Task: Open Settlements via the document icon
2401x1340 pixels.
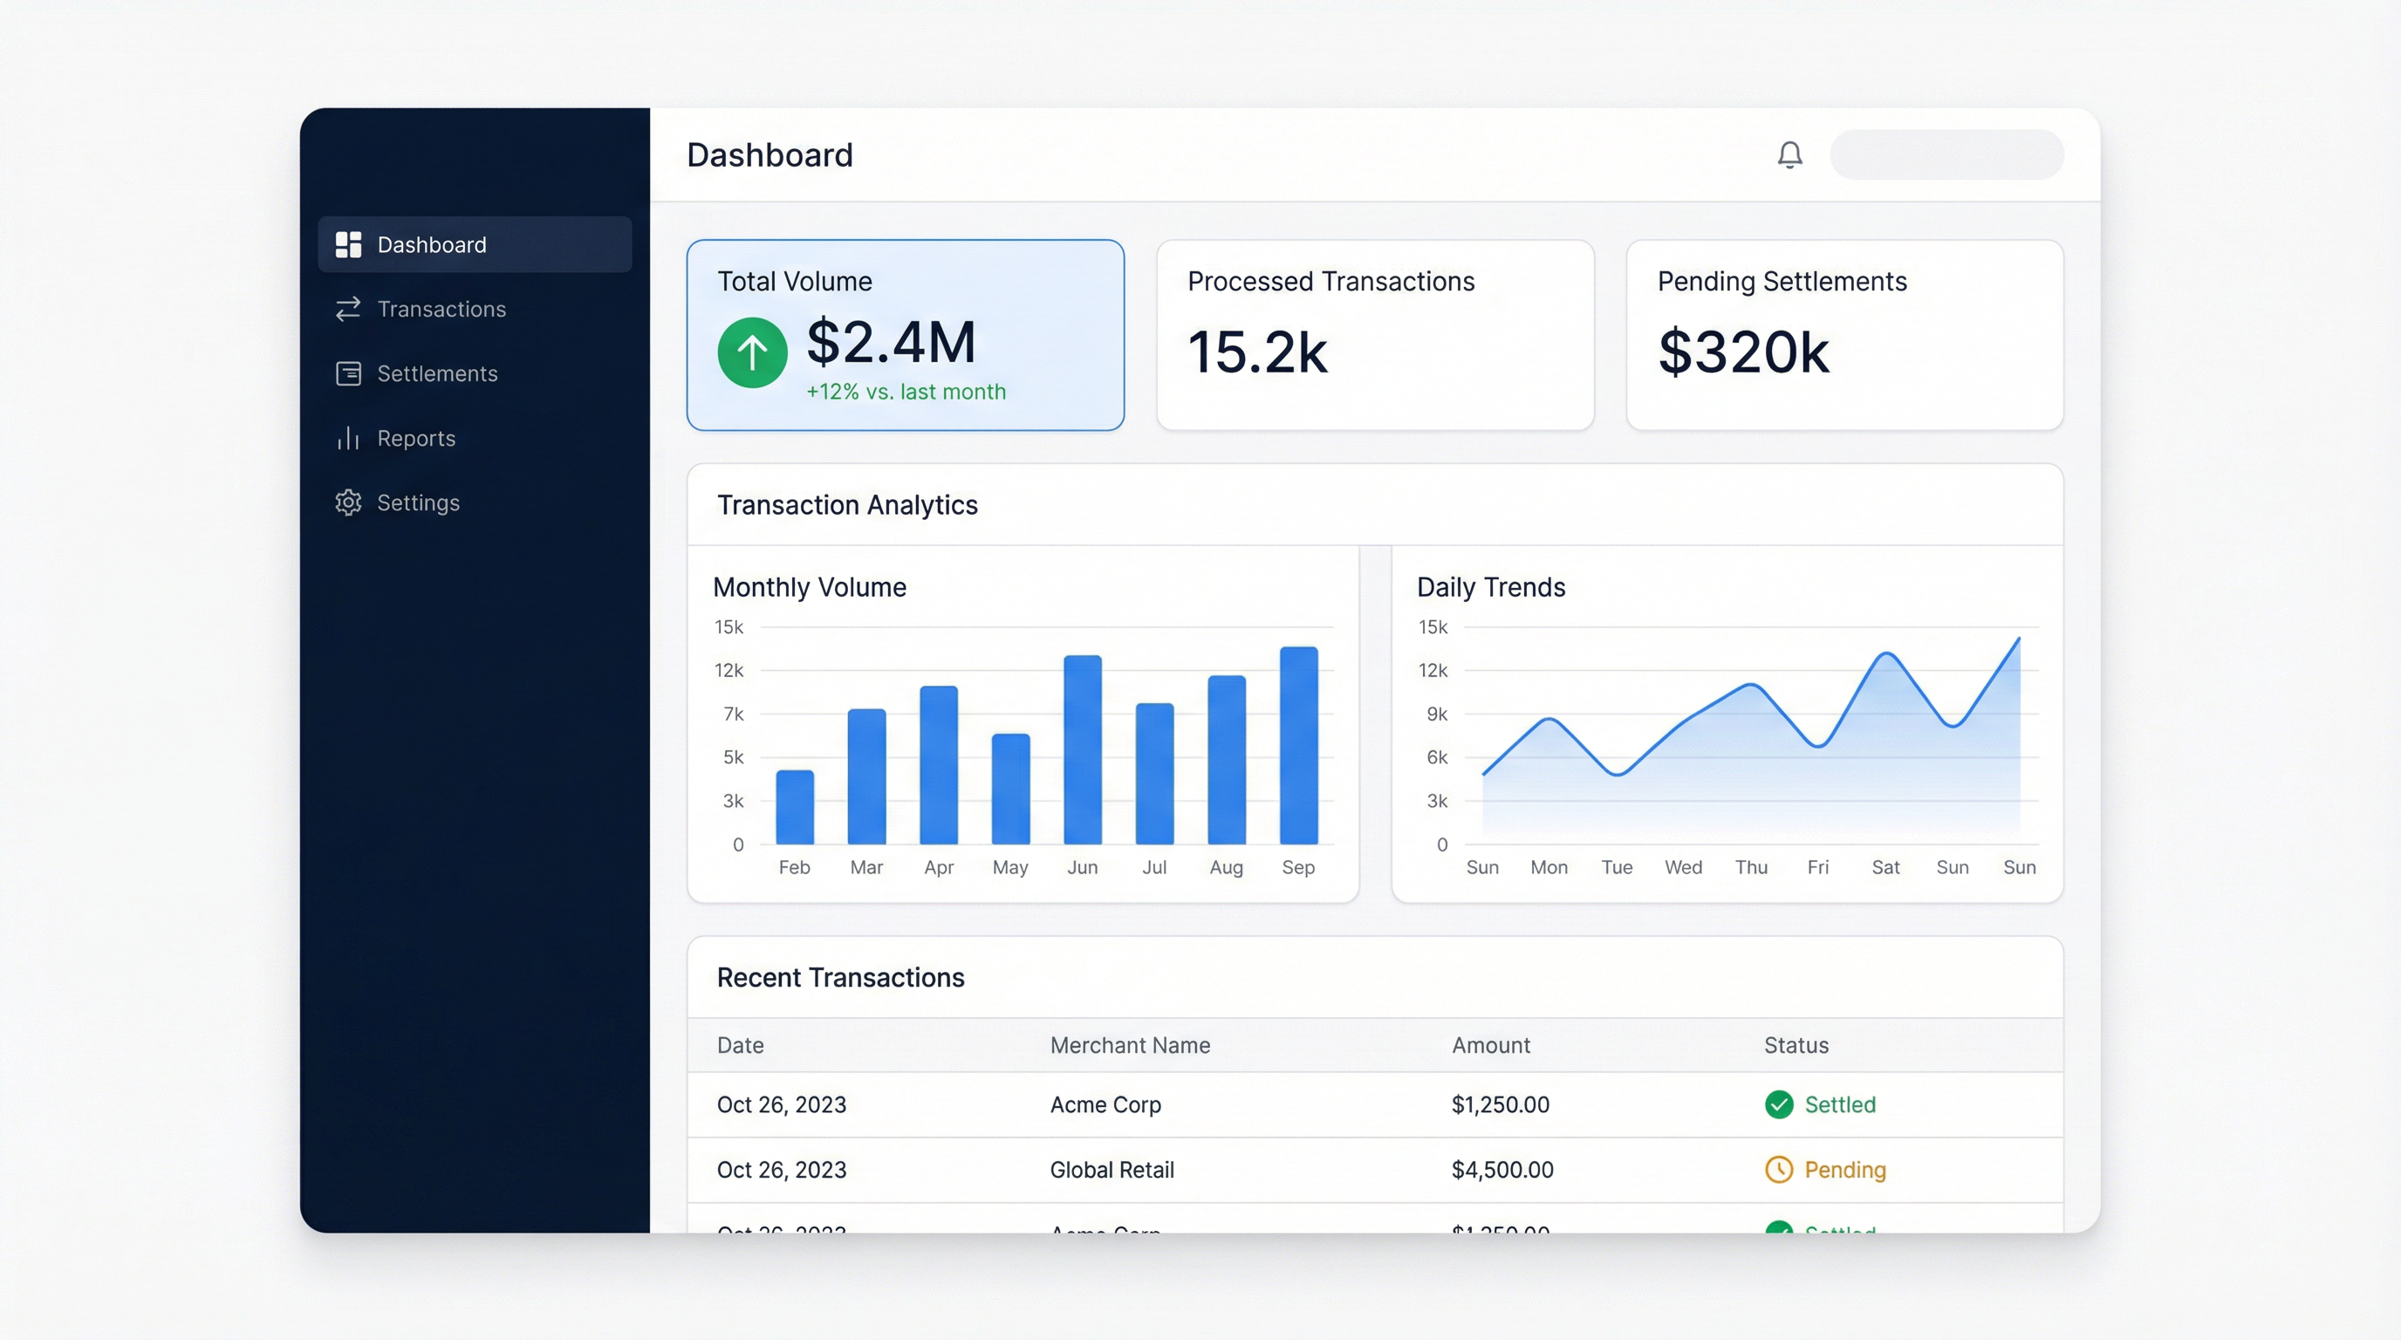Action: 349,373
